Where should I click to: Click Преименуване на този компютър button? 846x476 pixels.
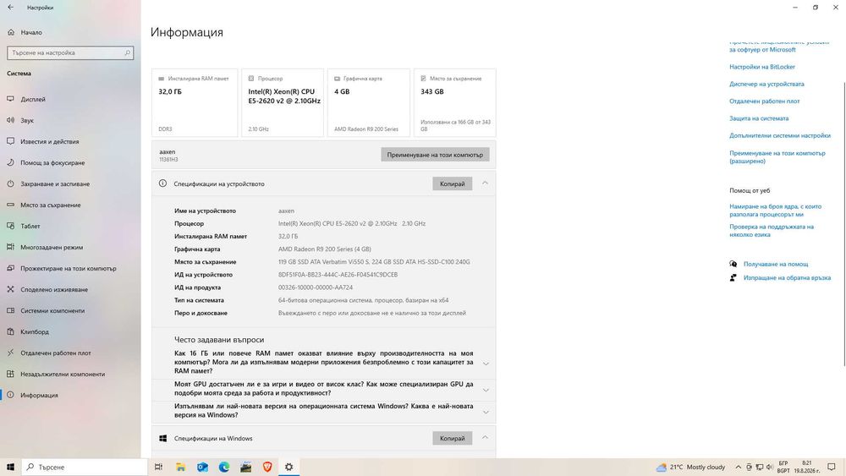[x=435, y=155]
